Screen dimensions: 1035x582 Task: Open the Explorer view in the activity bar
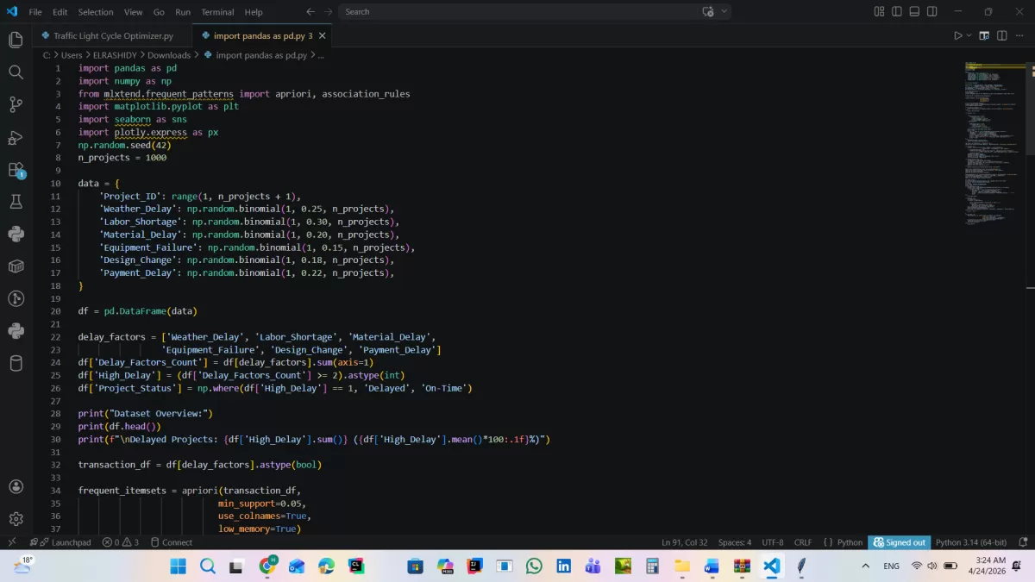[16, 40]
